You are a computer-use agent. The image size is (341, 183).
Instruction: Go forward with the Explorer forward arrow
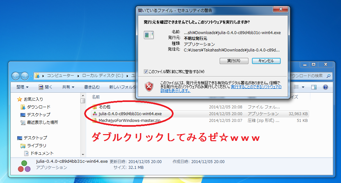pyautogui.click(x=25, y=76)
